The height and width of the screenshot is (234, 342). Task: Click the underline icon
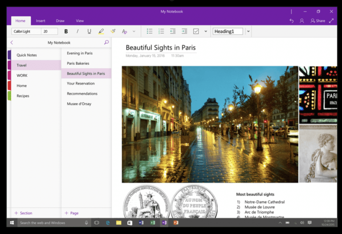[x=89, y=32]
